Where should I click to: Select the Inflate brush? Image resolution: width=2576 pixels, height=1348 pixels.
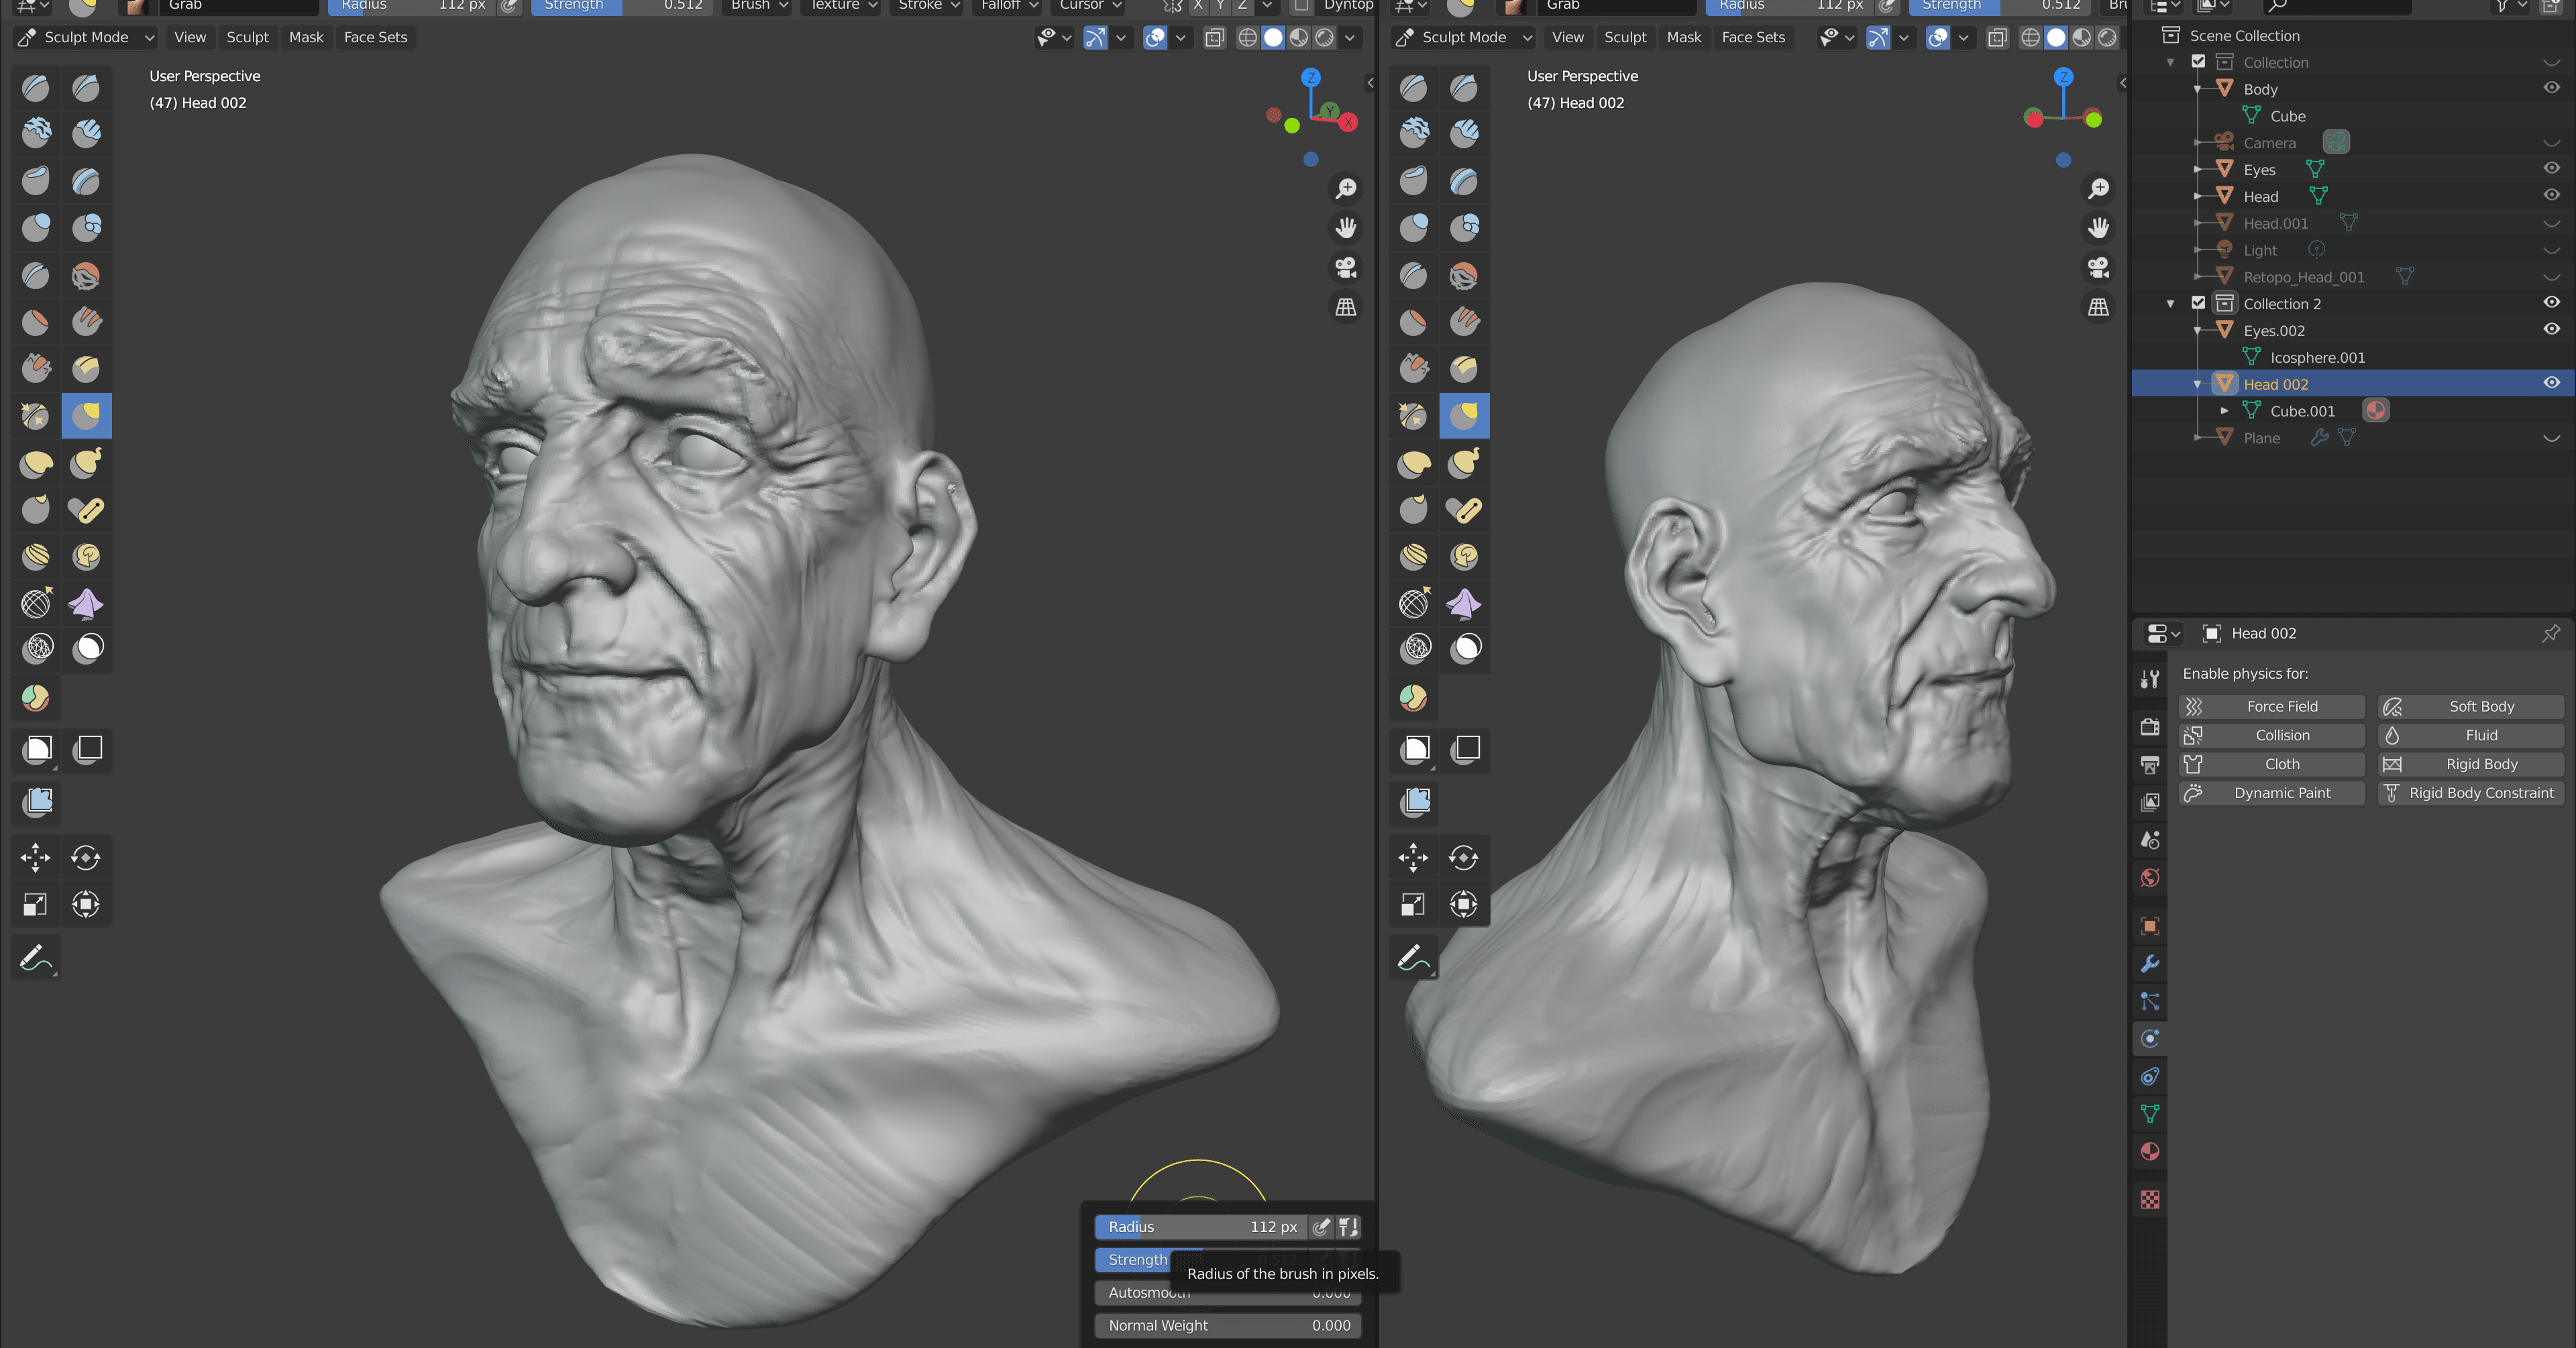click(35, 228)
